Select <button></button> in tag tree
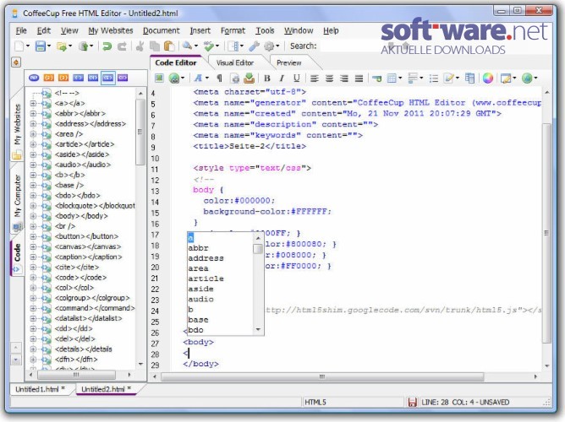 [x=86, y=236]
